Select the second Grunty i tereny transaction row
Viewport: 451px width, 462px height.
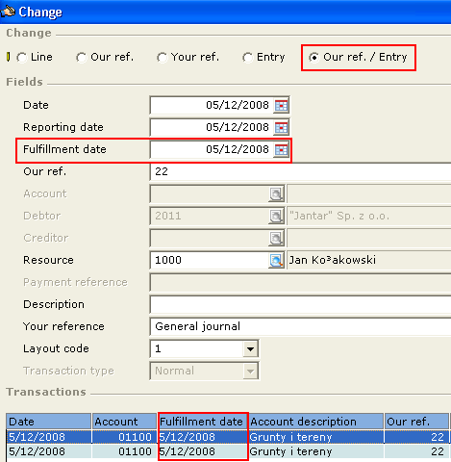(x=228, y=451)
